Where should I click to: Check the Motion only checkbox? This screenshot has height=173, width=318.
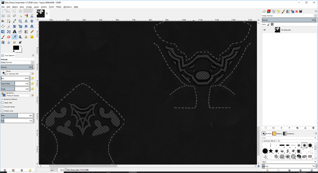coord(2,111)
